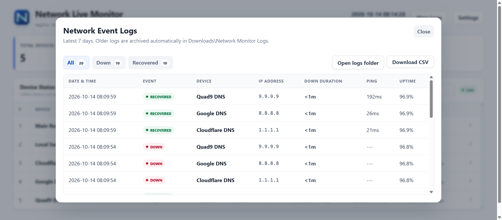Click the 96.8% uptime for Cloudflare DNS
Viewport: 502px width, 220px height.
tap(406, 180)
